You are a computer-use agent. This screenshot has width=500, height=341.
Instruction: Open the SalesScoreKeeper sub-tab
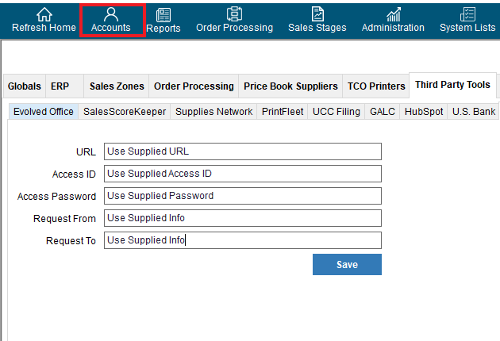pos(125,112)
